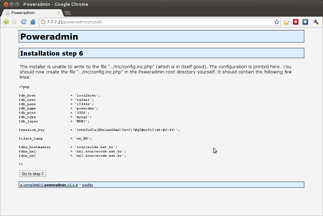
Task: Click the globe site info icon
Action: coord(43,22)
